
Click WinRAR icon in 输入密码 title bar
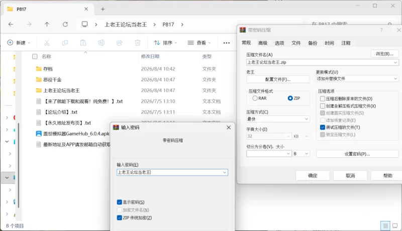click(116, 127)
